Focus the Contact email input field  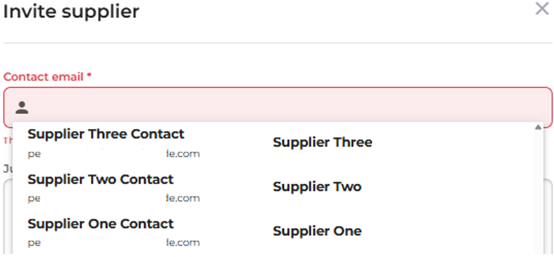(x=286, y=107)
